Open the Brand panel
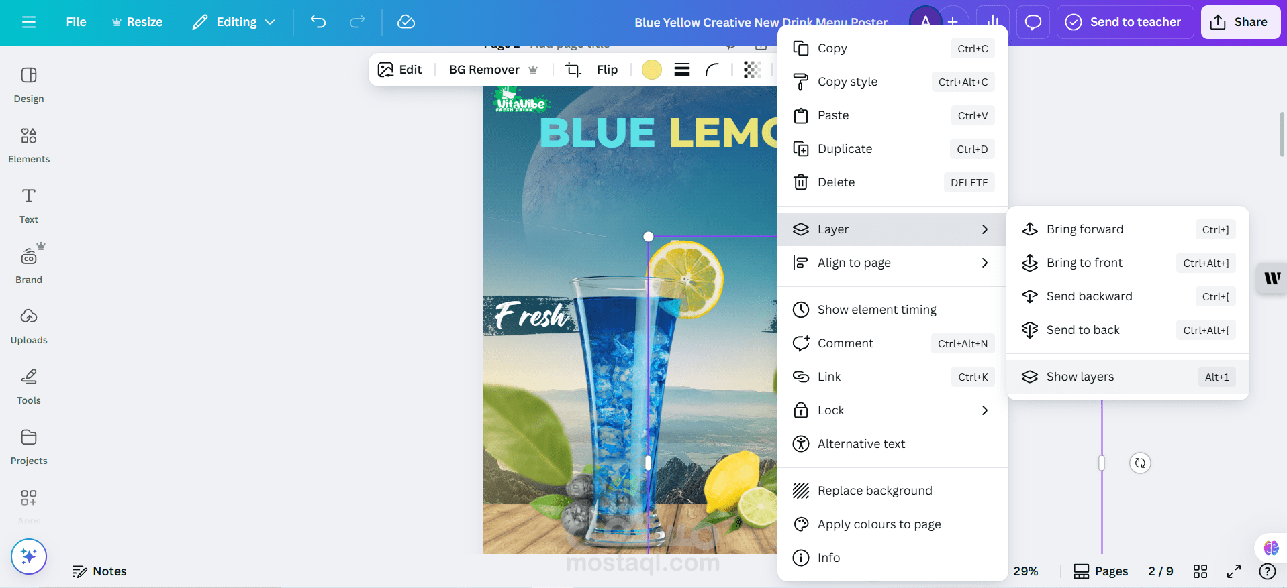1287x588 pixels. click(x=29, y=264)
